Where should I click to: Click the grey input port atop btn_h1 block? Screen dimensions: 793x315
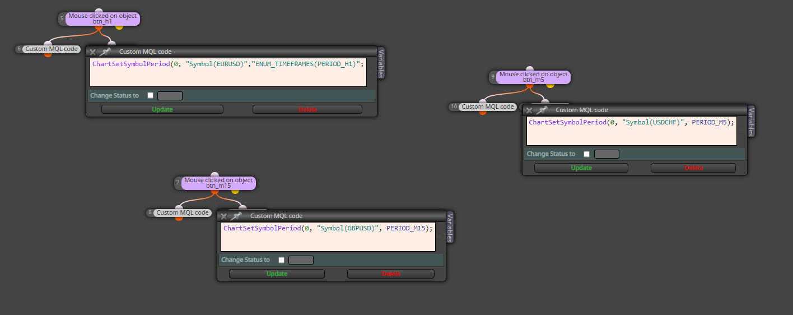99,11
